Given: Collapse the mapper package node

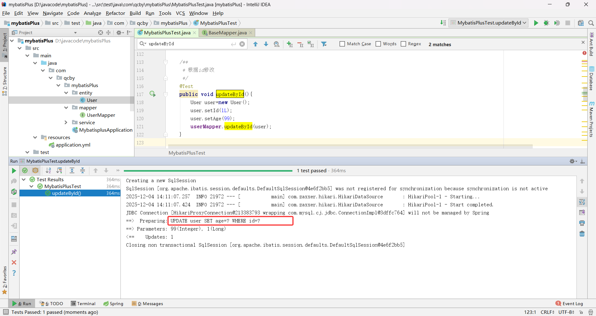Looking at the screenshot, I should (x=66, y=108).
